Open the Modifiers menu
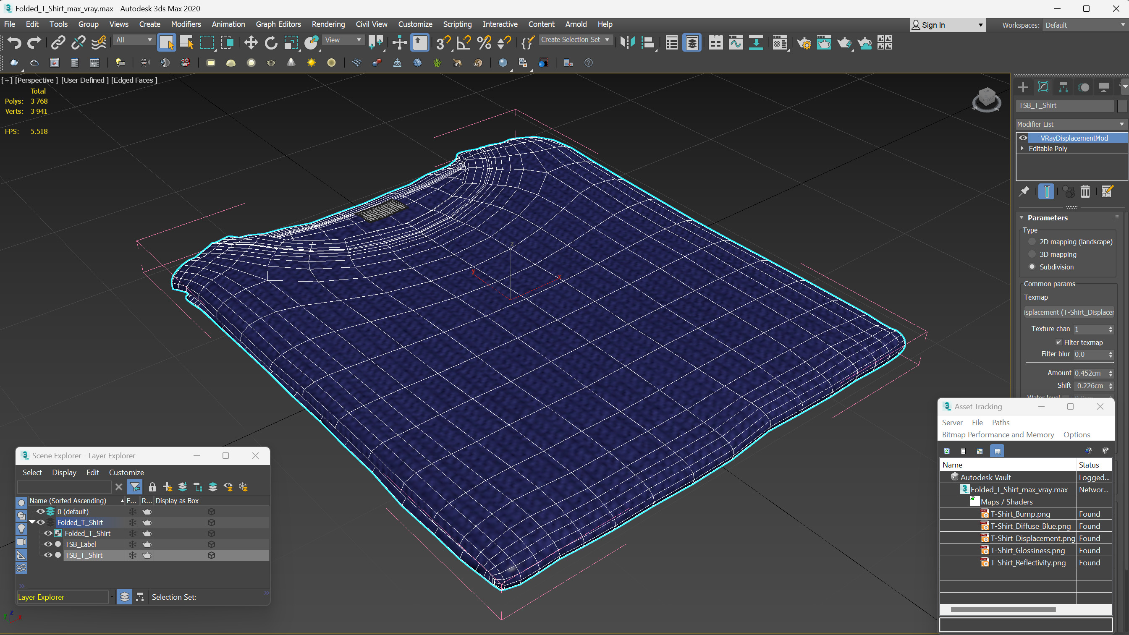 (x=185, y=24)
